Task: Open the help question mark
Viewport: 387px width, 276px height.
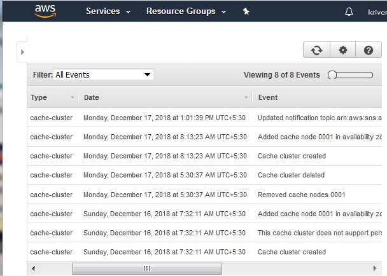Action: 368,50
